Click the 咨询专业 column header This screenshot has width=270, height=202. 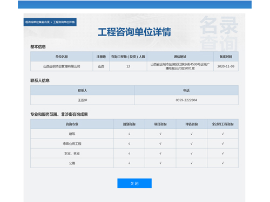pos(72,124)
